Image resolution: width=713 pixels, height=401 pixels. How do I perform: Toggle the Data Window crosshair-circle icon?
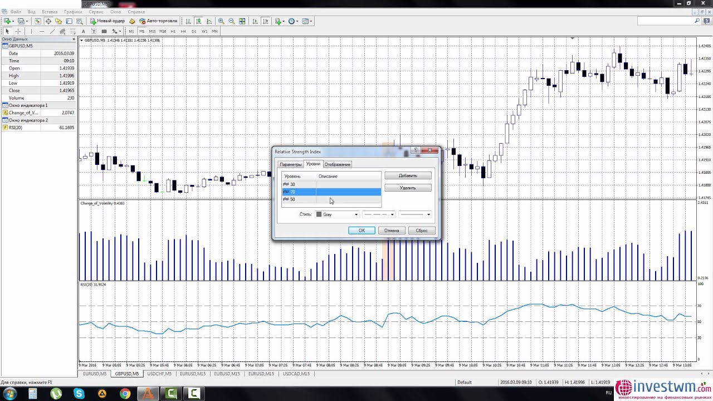tap(48, 21)
